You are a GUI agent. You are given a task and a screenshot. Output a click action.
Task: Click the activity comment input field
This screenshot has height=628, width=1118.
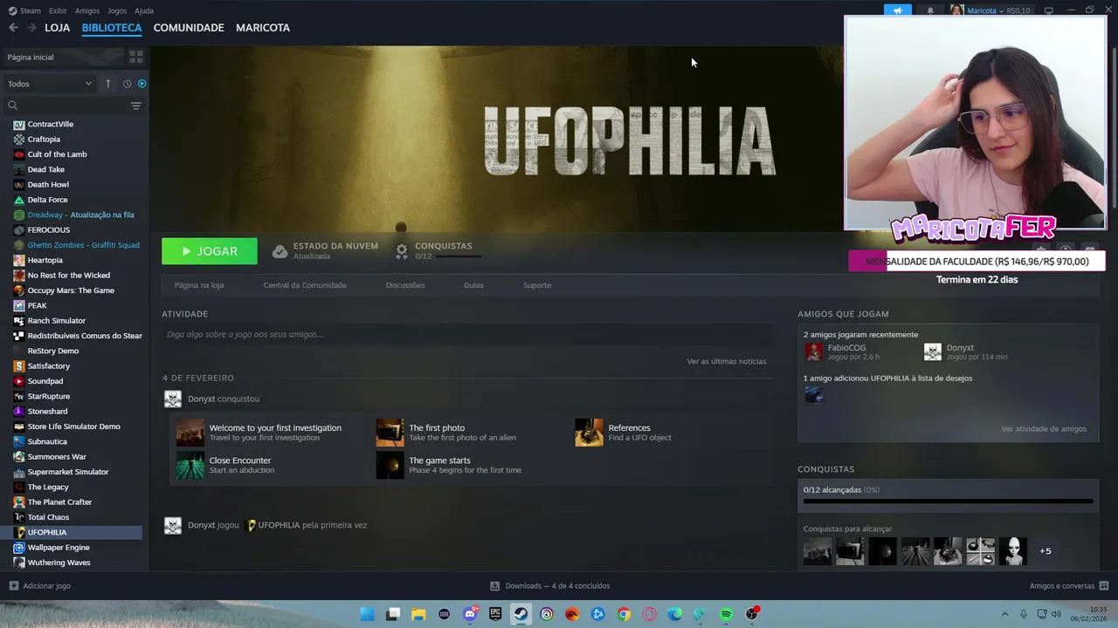point(466,334)
